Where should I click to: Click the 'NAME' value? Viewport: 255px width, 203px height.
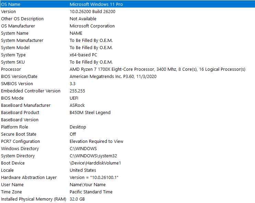76,33
